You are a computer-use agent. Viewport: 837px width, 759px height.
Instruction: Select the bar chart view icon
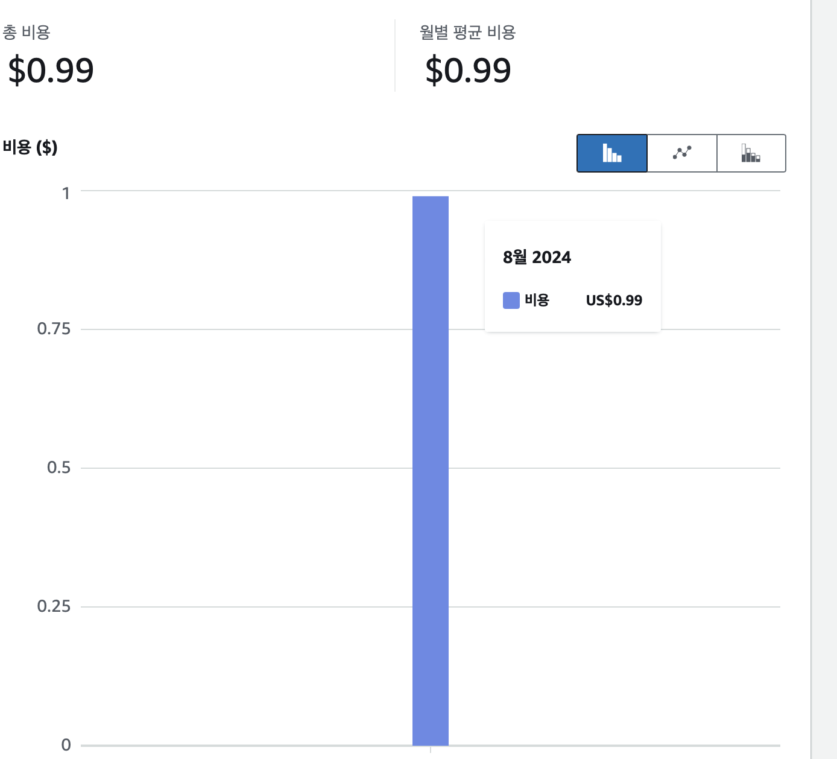(612, 153)
